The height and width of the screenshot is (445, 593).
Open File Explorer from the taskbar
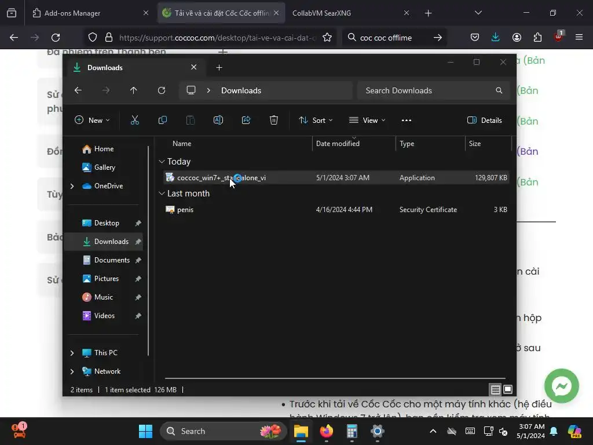pyautogui.click(x=301, y=431)
